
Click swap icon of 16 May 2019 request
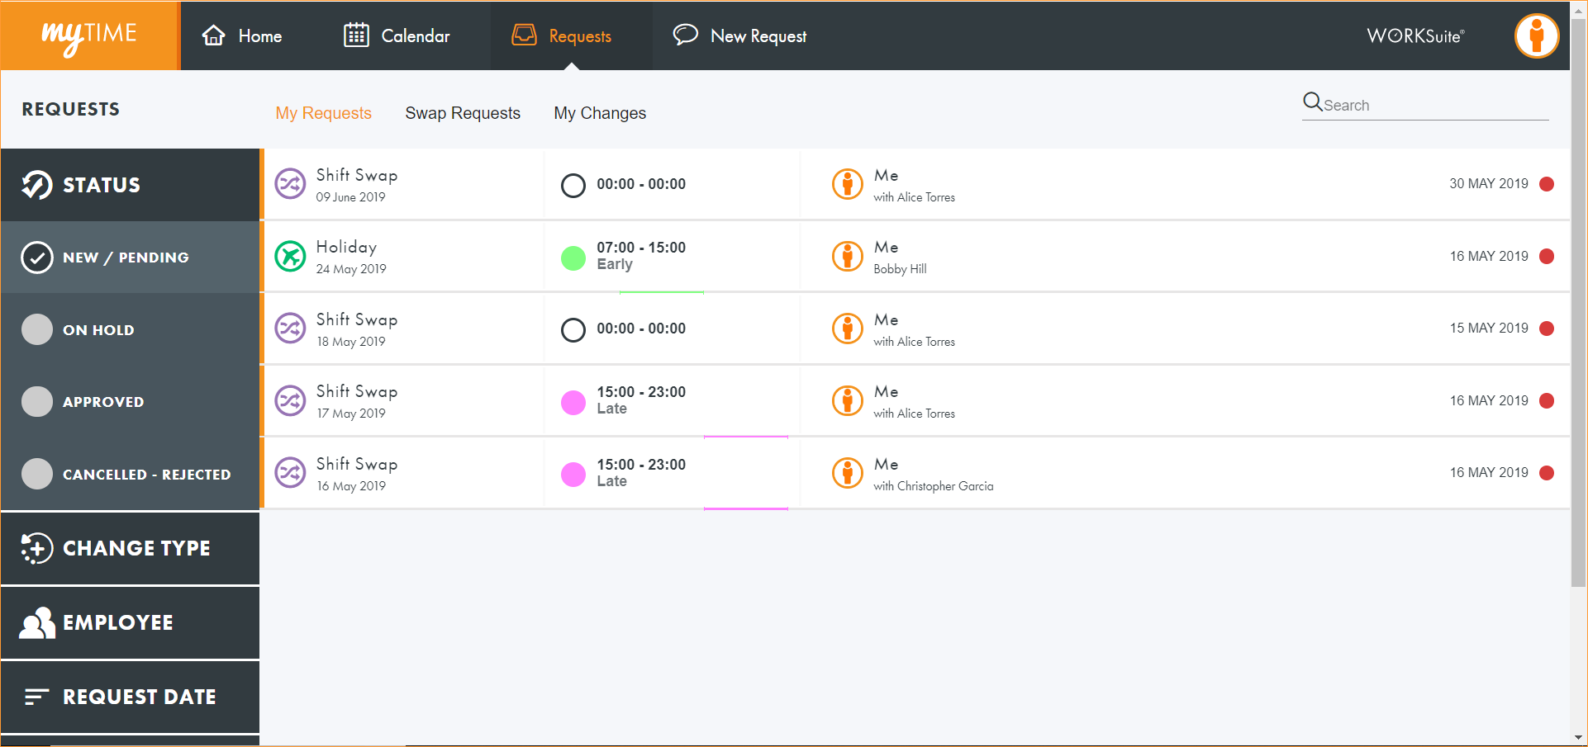[x=290, y=473]
